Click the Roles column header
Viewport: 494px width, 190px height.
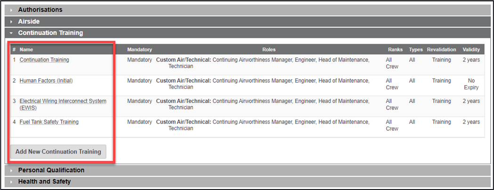click(269, 49)
